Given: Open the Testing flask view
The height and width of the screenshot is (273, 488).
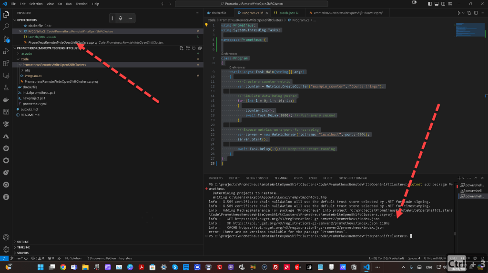Looking at the screenshot, I should point(6,88).
